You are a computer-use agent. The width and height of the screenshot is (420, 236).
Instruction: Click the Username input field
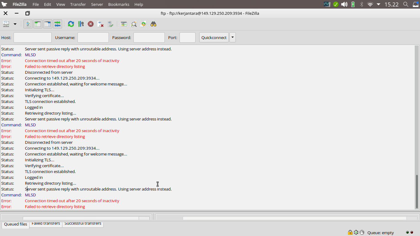coord(93,37)
